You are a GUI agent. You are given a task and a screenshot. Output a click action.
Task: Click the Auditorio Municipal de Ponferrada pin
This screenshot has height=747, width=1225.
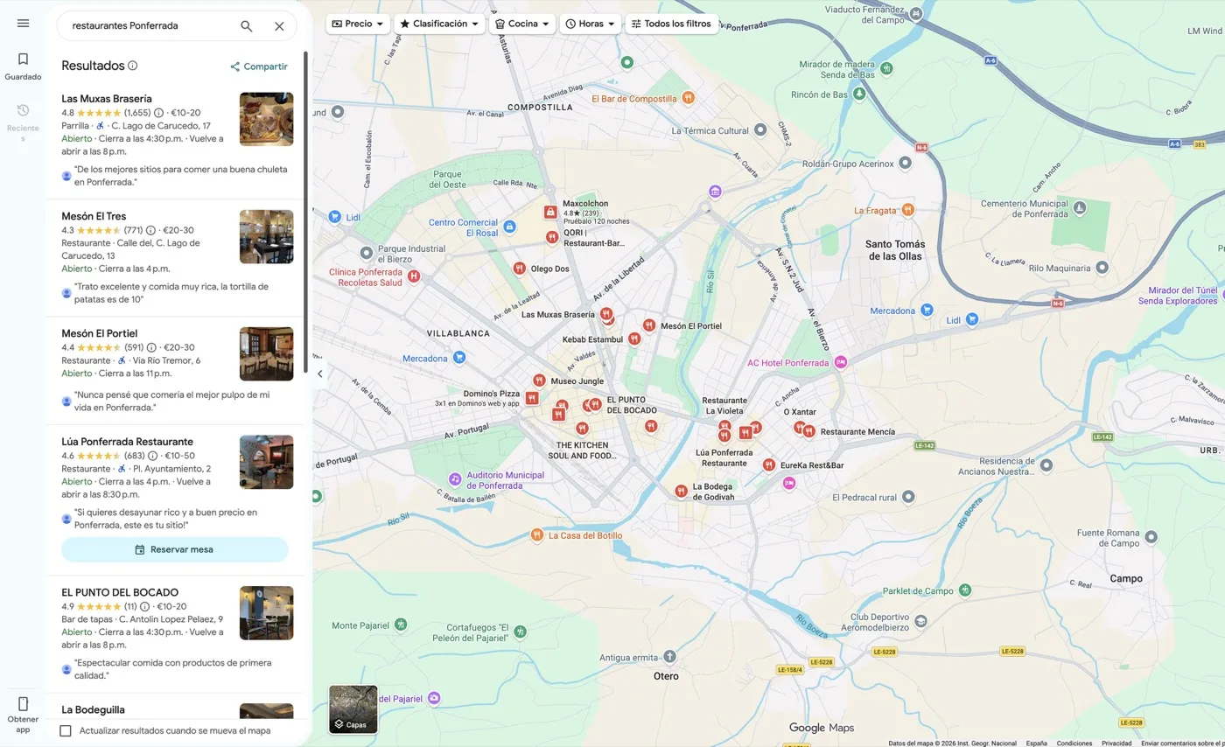(455, 479)
